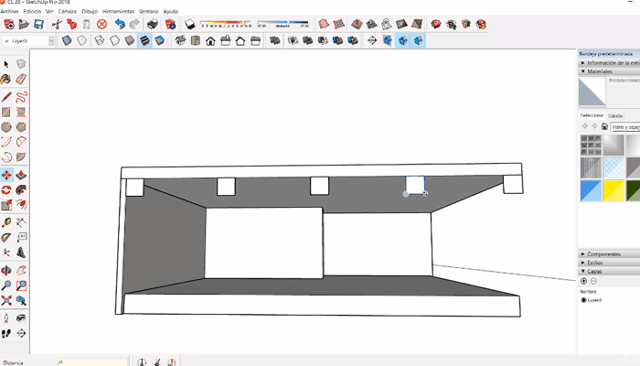Pick the blue glass material swatch
This screenshot has height=366, width=640.
[x=591, y=190]
